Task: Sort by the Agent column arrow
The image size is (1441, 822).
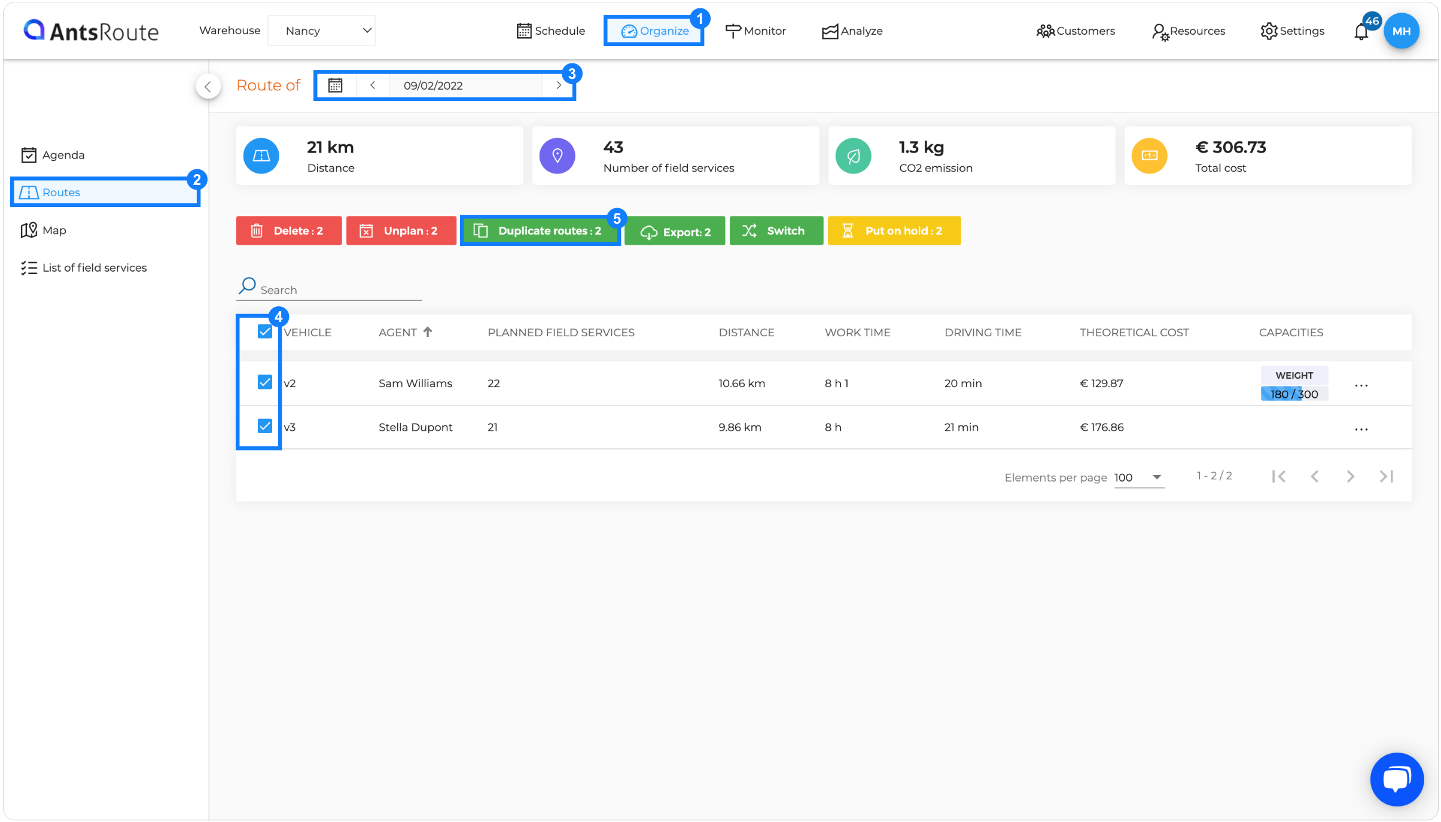Action: point(428,331)
